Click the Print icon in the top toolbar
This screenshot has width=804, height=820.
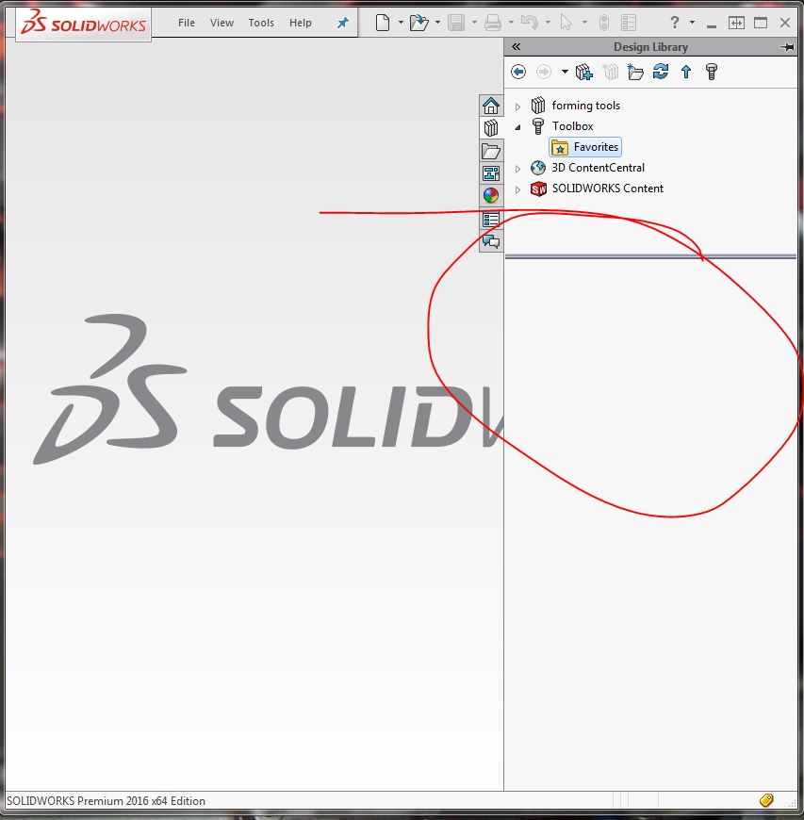[x=493, y=23]
